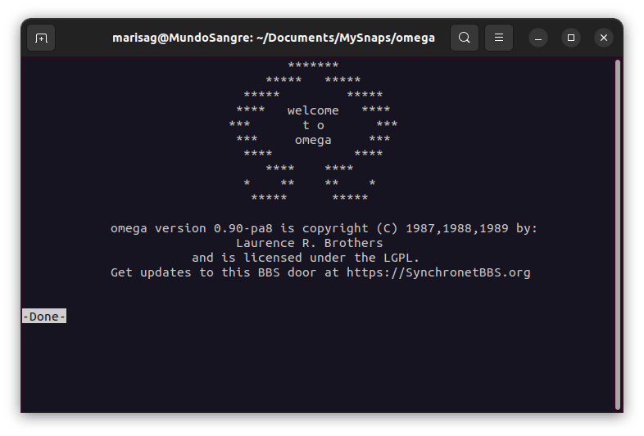The height and width of the screenshot is (436, 644).
Task: Click the https://SynchronetBBS.org URL
Action: tap(438, 272)
